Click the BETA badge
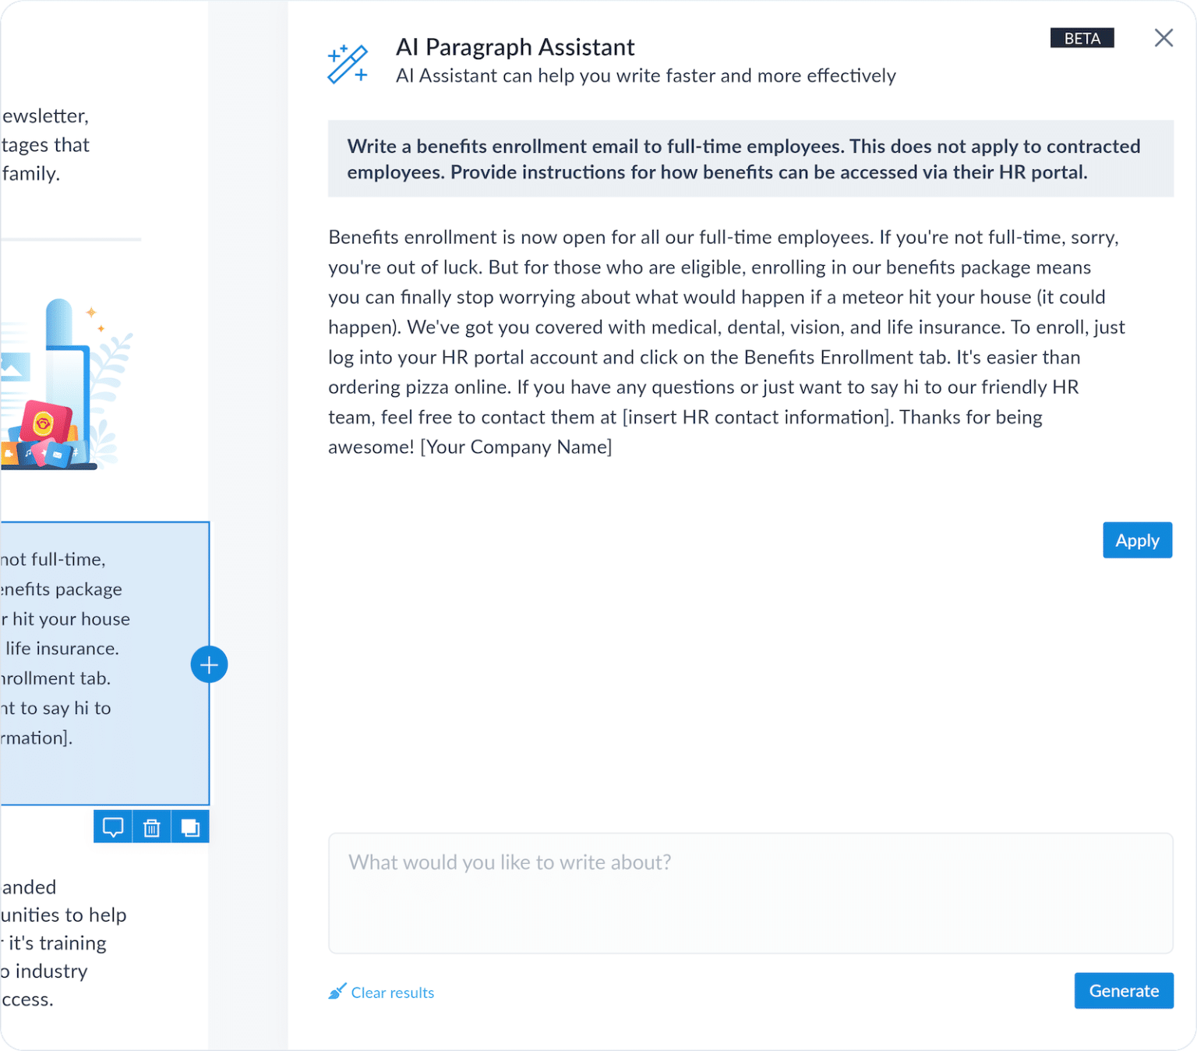Viewport: 1197px width, 1051px height. (x=1082, y=38)
